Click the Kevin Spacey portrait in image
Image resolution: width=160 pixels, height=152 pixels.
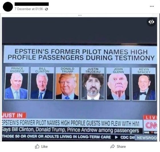tap(144, 87)
